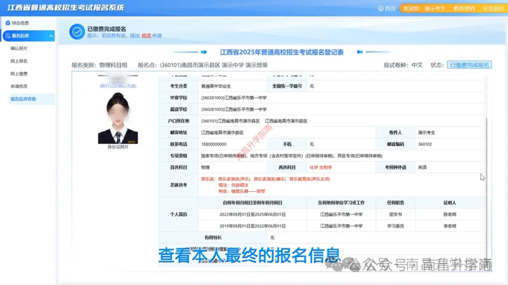Click 欢迎您: 演示考生 greeting text
This screenshot has width=508, height=285.
click(424, 8)
